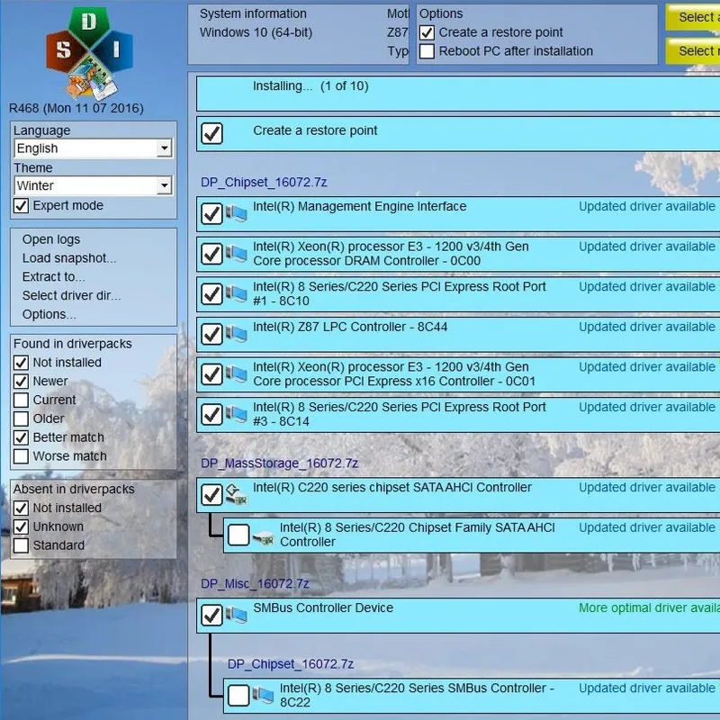Click the DP_Misc_16072.7z heading
This screenshot has height=720, width=720.
coord(255,583)
